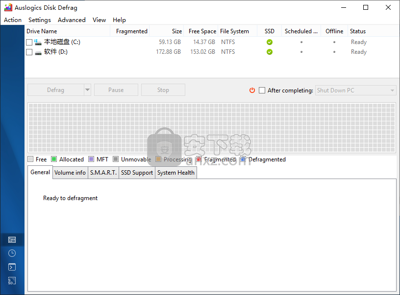Image resolution: width=400 pixels, height=295 pixels.
Task: Open the View menu
Action: [x=99, y=20]
